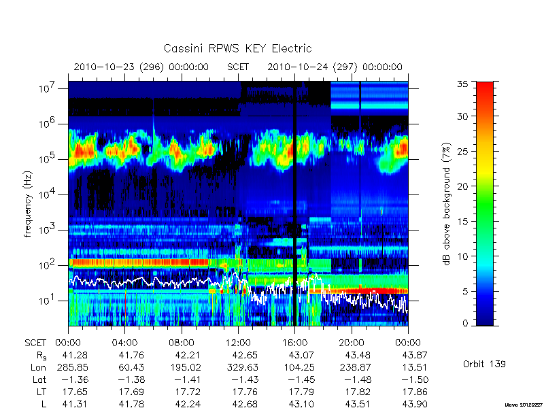Image resolution: width=544 pixels, height=408 pixels.
Task: Click the Lon value 329.63
Action: point(242,367)
